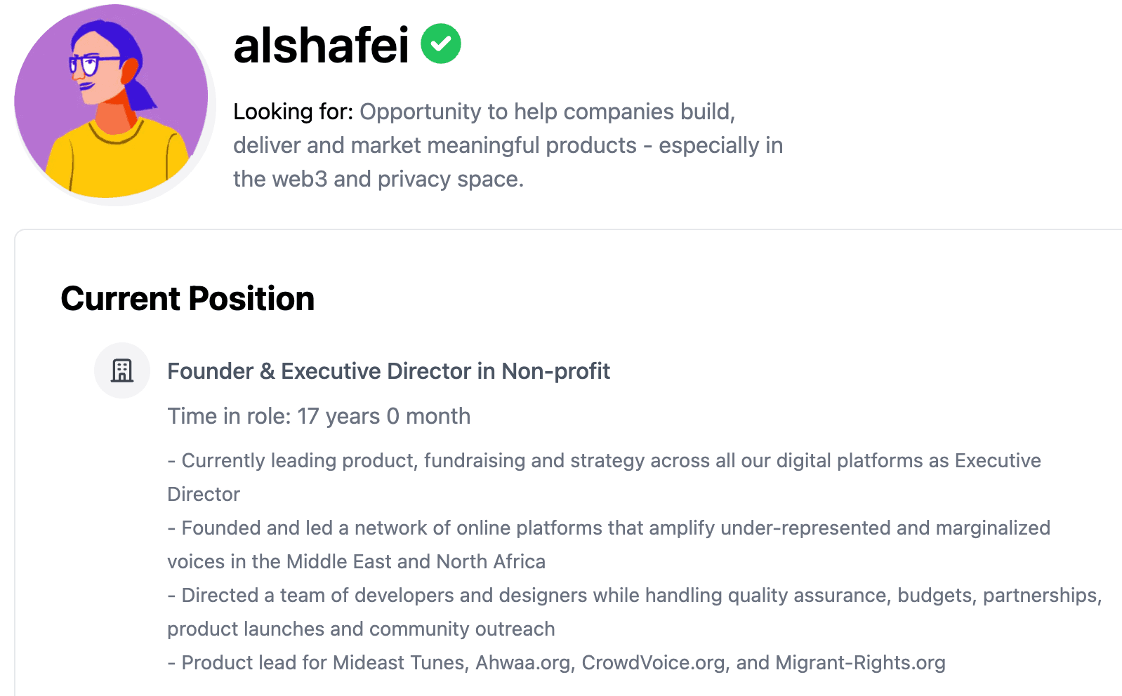The height and width of the screenshot is (696, 1122).
Task: Click the alshafei username heading
Action: [321, 45]
